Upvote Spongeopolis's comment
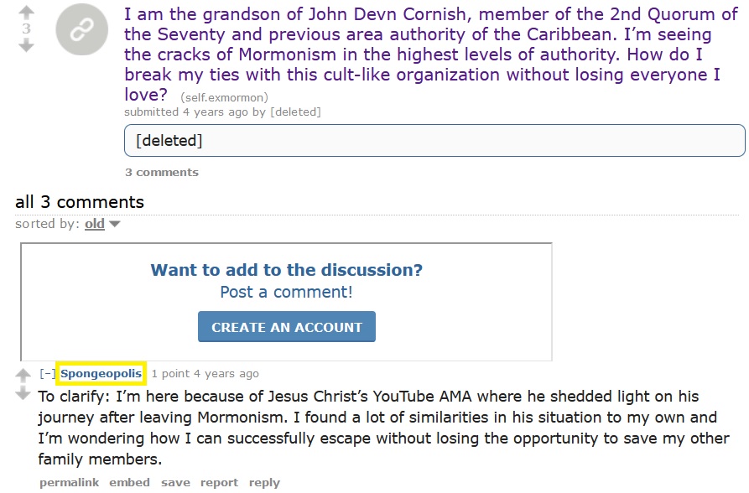Screen dimensions: 749x493 pos(23,376)
